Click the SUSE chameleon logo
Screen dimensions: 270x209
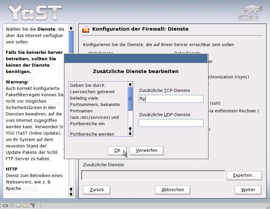tap(250, 13)
